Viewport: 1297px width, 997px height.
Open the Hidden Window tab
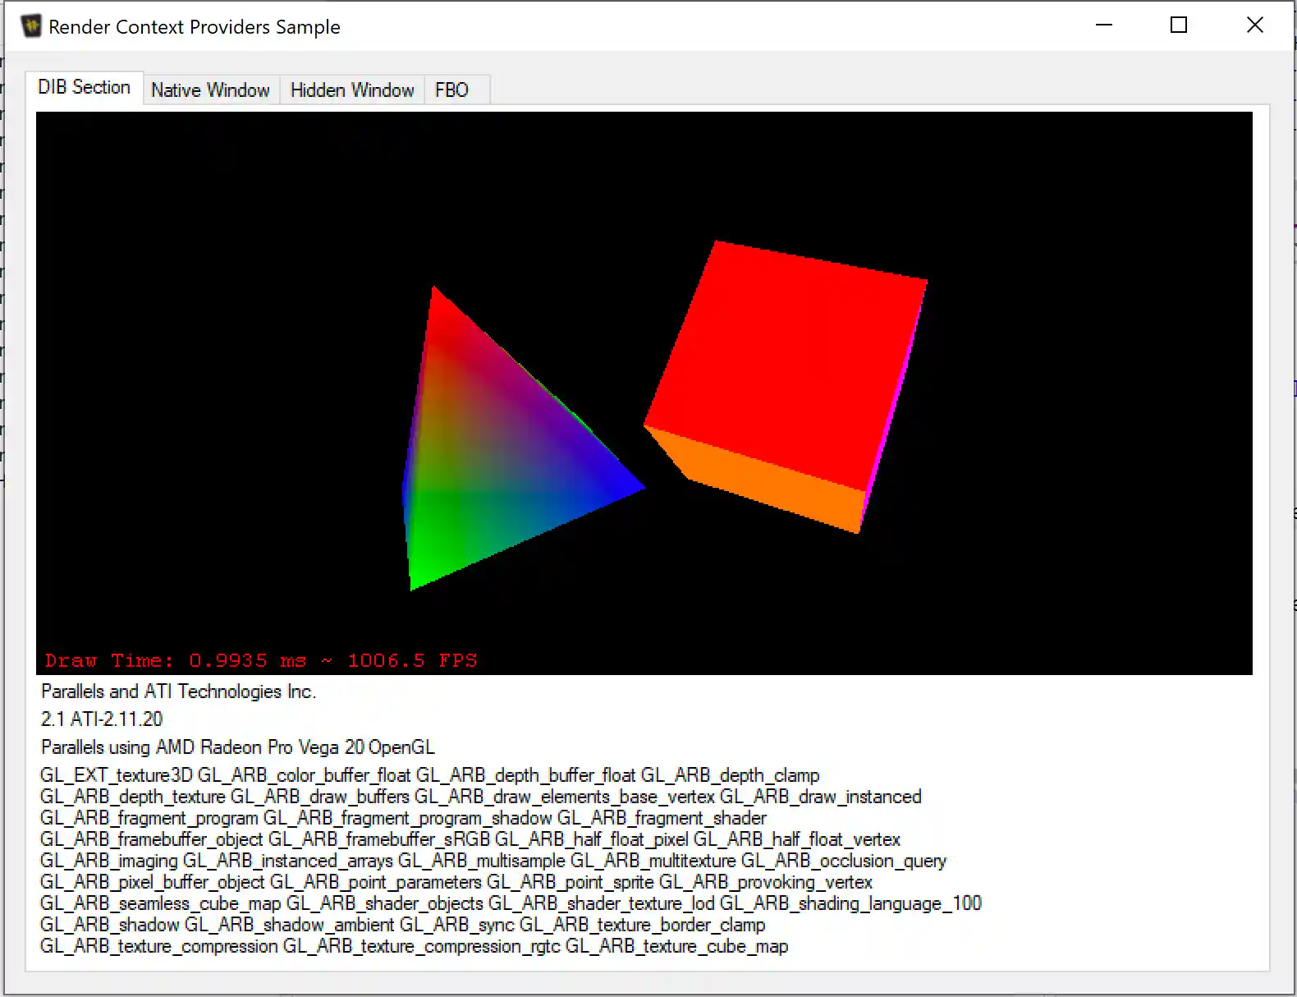352,90
